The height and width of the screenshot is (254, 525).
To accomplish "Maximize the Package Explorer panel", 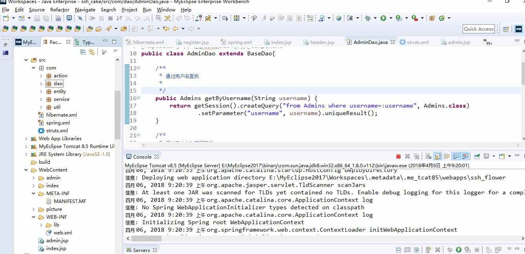I will click(x=114, y=41).
